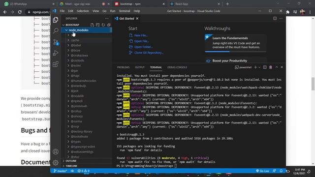The image size is (315, 177).
Task: Open the terminal launch profile dropdown
Action: tap(259, 67)
